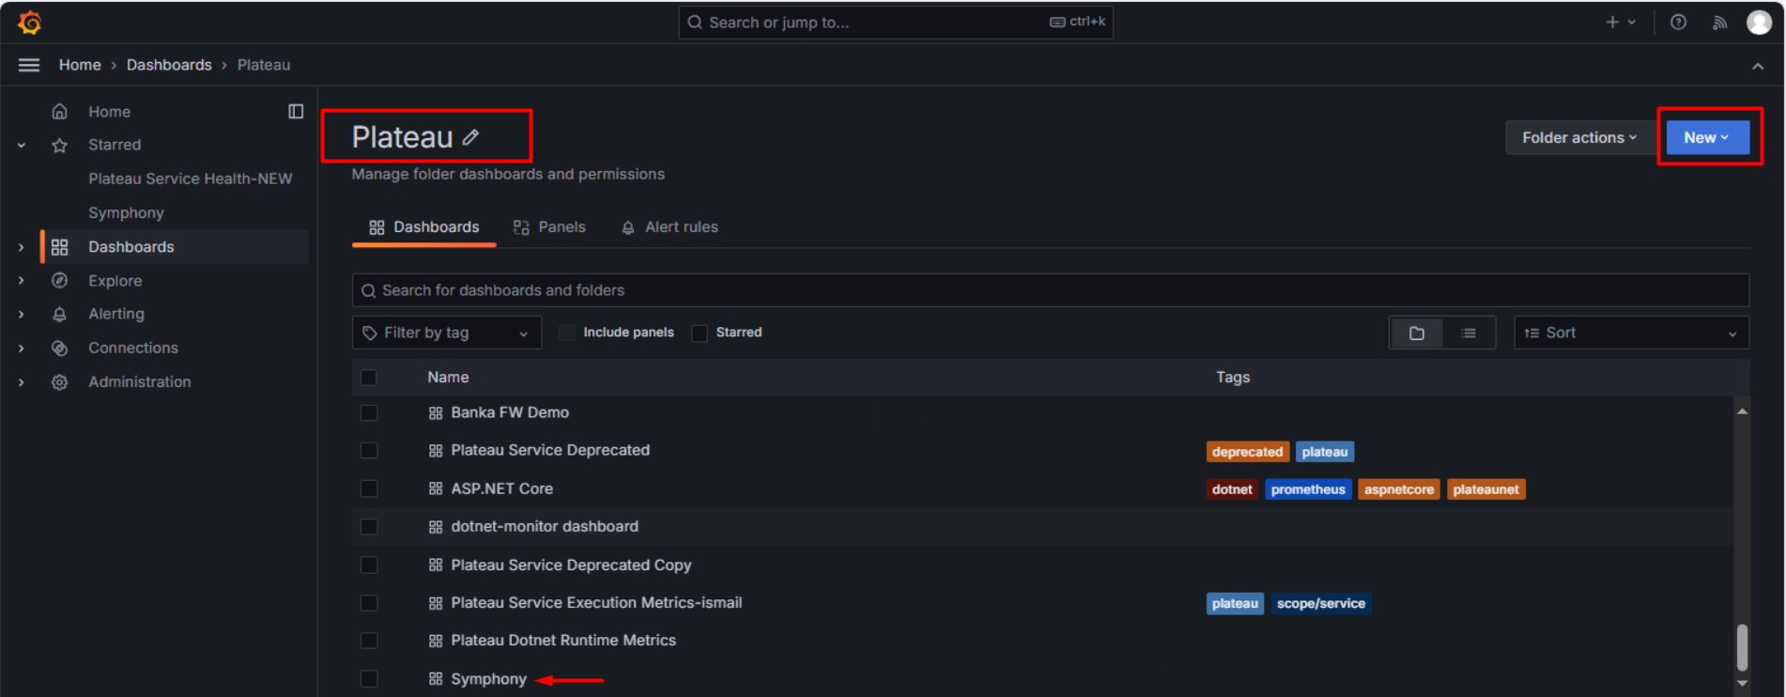This screenshot has height=697, width=1786.
Task: Click the dock menu icon beside Home
Action: coord(296,112)
